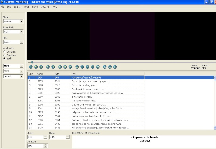This screenshot has height=149, width=216.
Task: Open the Movie menu
Action: (x=35, y=7)
